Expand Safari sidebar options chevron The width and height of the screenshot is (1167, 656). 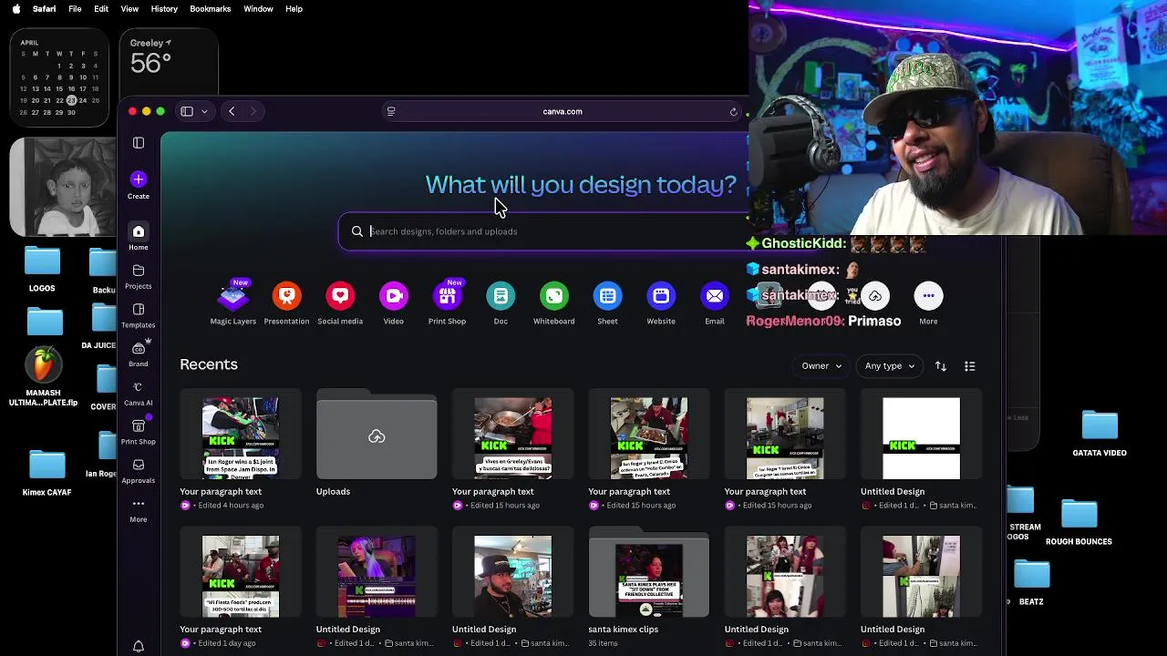point(204,111)
